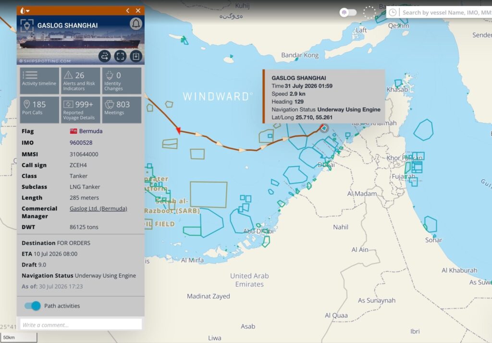
Task: Click the Sohar map label
Action: click(x=433, y=240)
